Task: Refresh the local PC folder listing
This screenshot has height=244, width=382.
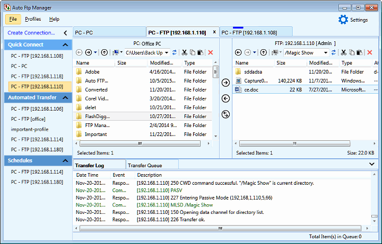Action: (175, 52)
